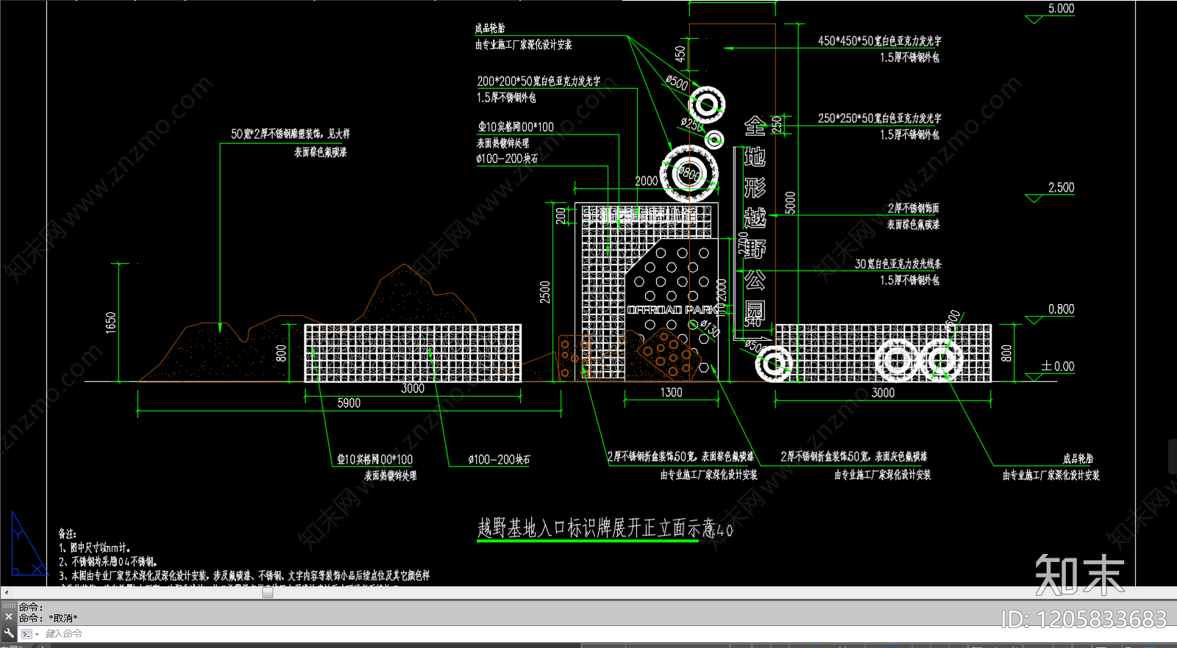Close the command line window
Viewport: 1177px width, 648px height.
pyautogui.click(x=9, y=617)
